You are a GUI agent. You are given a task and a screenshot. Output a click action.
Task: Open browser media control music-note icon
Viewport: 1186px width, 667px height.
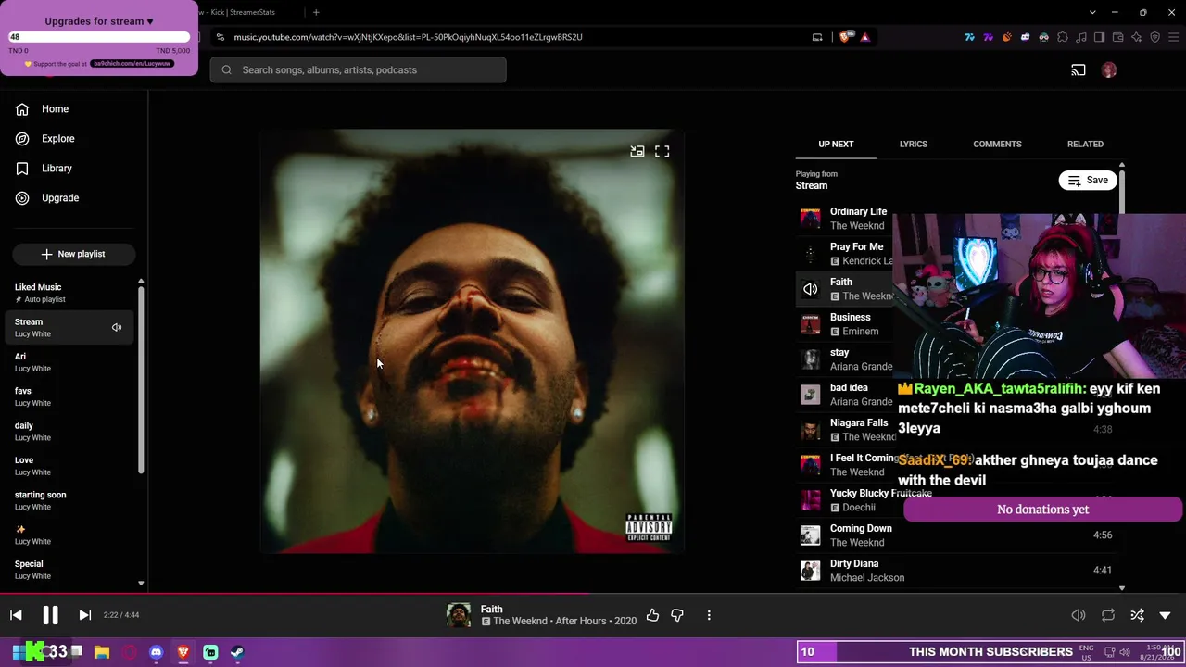point(1081,37)
